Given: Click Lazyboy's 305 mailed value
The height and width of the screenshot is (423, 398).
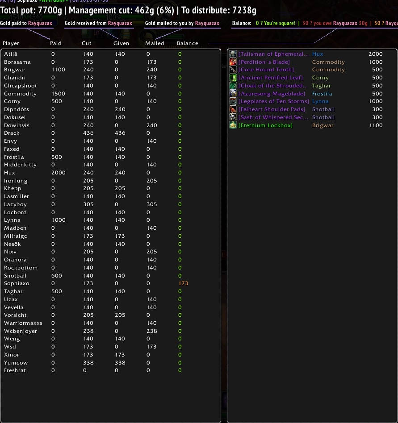Looking at the screenshot, I should click(151, 204).
